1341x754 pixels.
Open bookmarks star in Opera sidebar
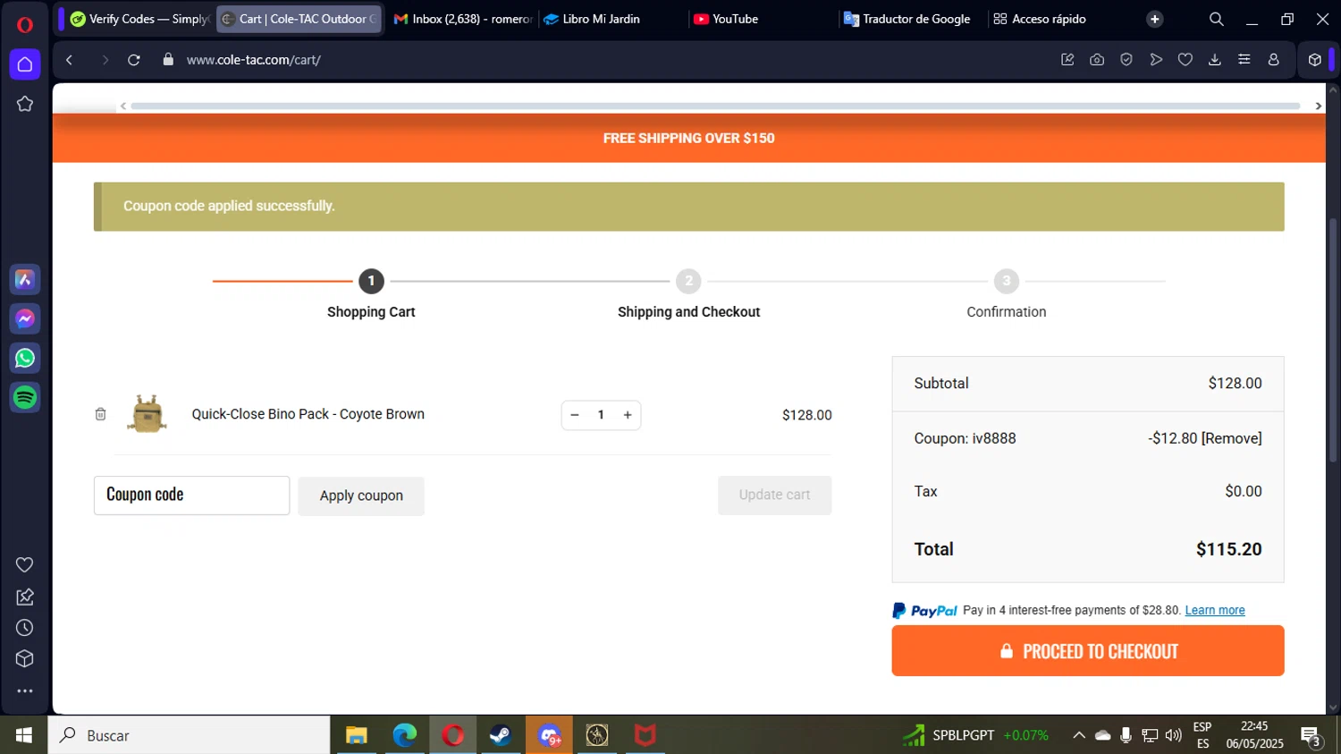click(x=25, y=104)
